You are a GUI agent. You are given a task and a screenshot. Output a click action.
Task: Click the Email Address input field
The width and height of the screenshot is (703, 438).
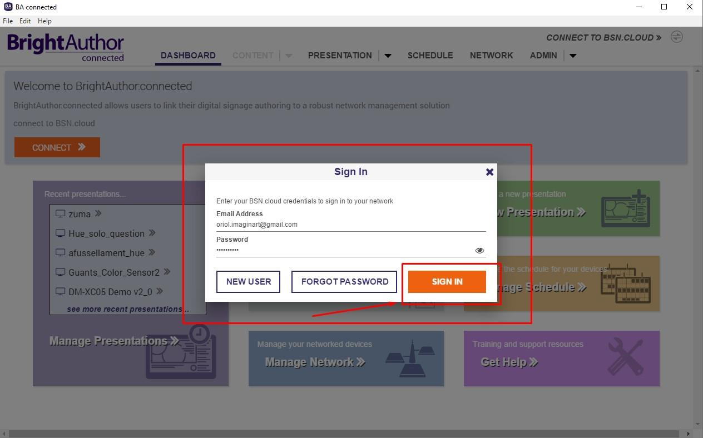tap(351, 225)
